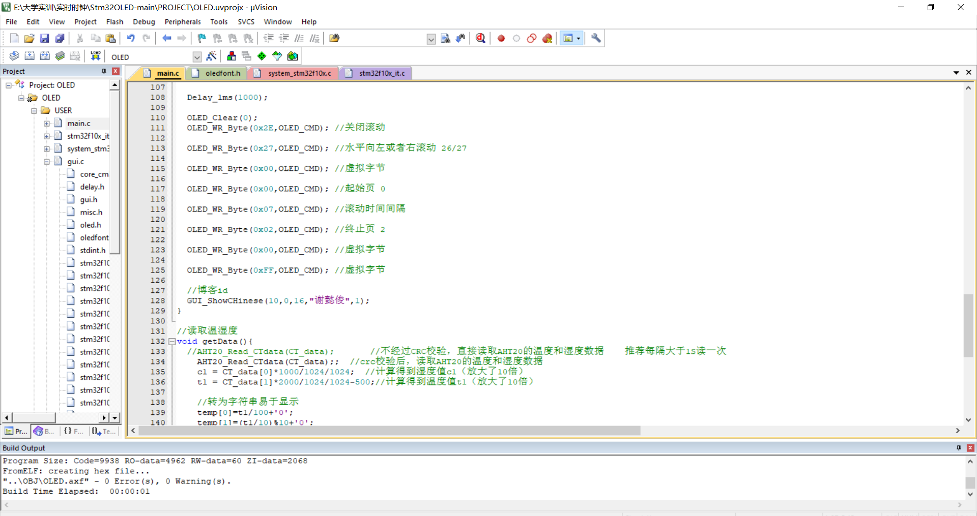Screen dimensions: 977x516
Task: Unindent the selected lines
Action: (284, 38)
